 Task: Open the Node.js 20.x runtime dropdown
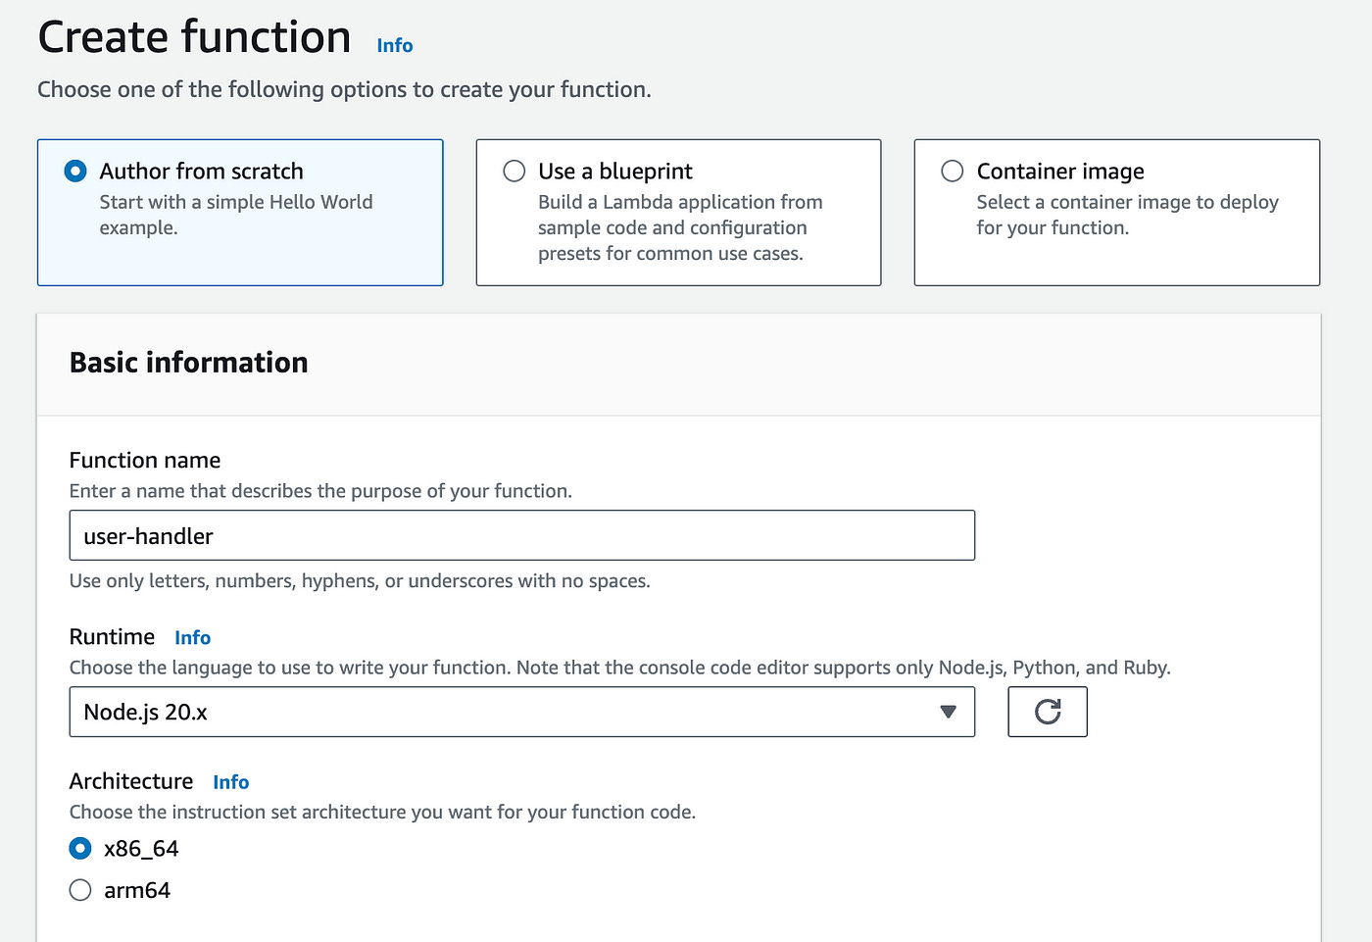(521, 712)
